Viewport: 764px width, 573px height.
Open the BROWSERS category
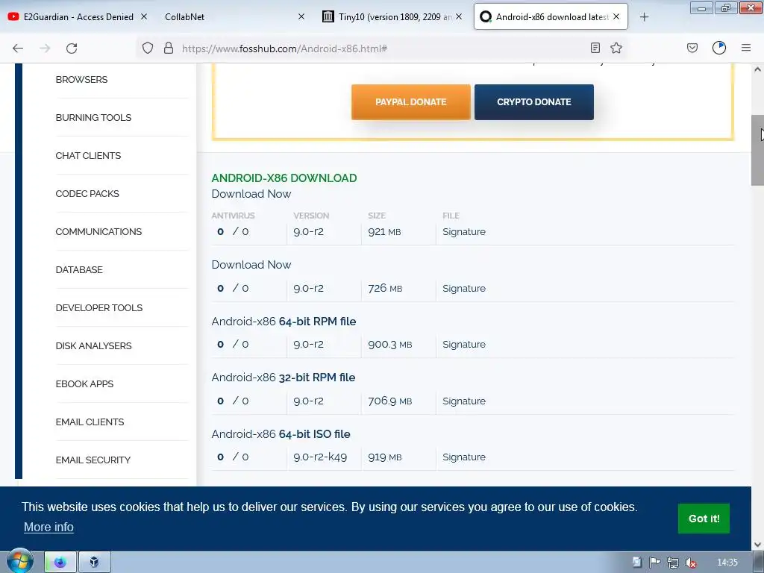(81, 79)
